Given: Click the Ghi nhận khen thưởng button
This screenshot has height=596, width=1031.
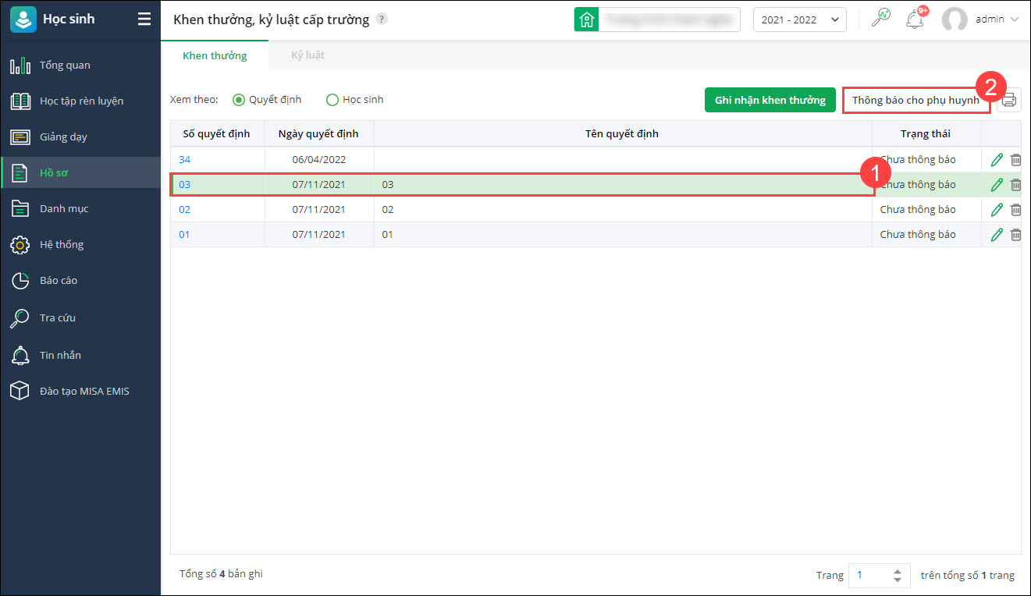Looking at the screenshot, I should pos(770,100).
